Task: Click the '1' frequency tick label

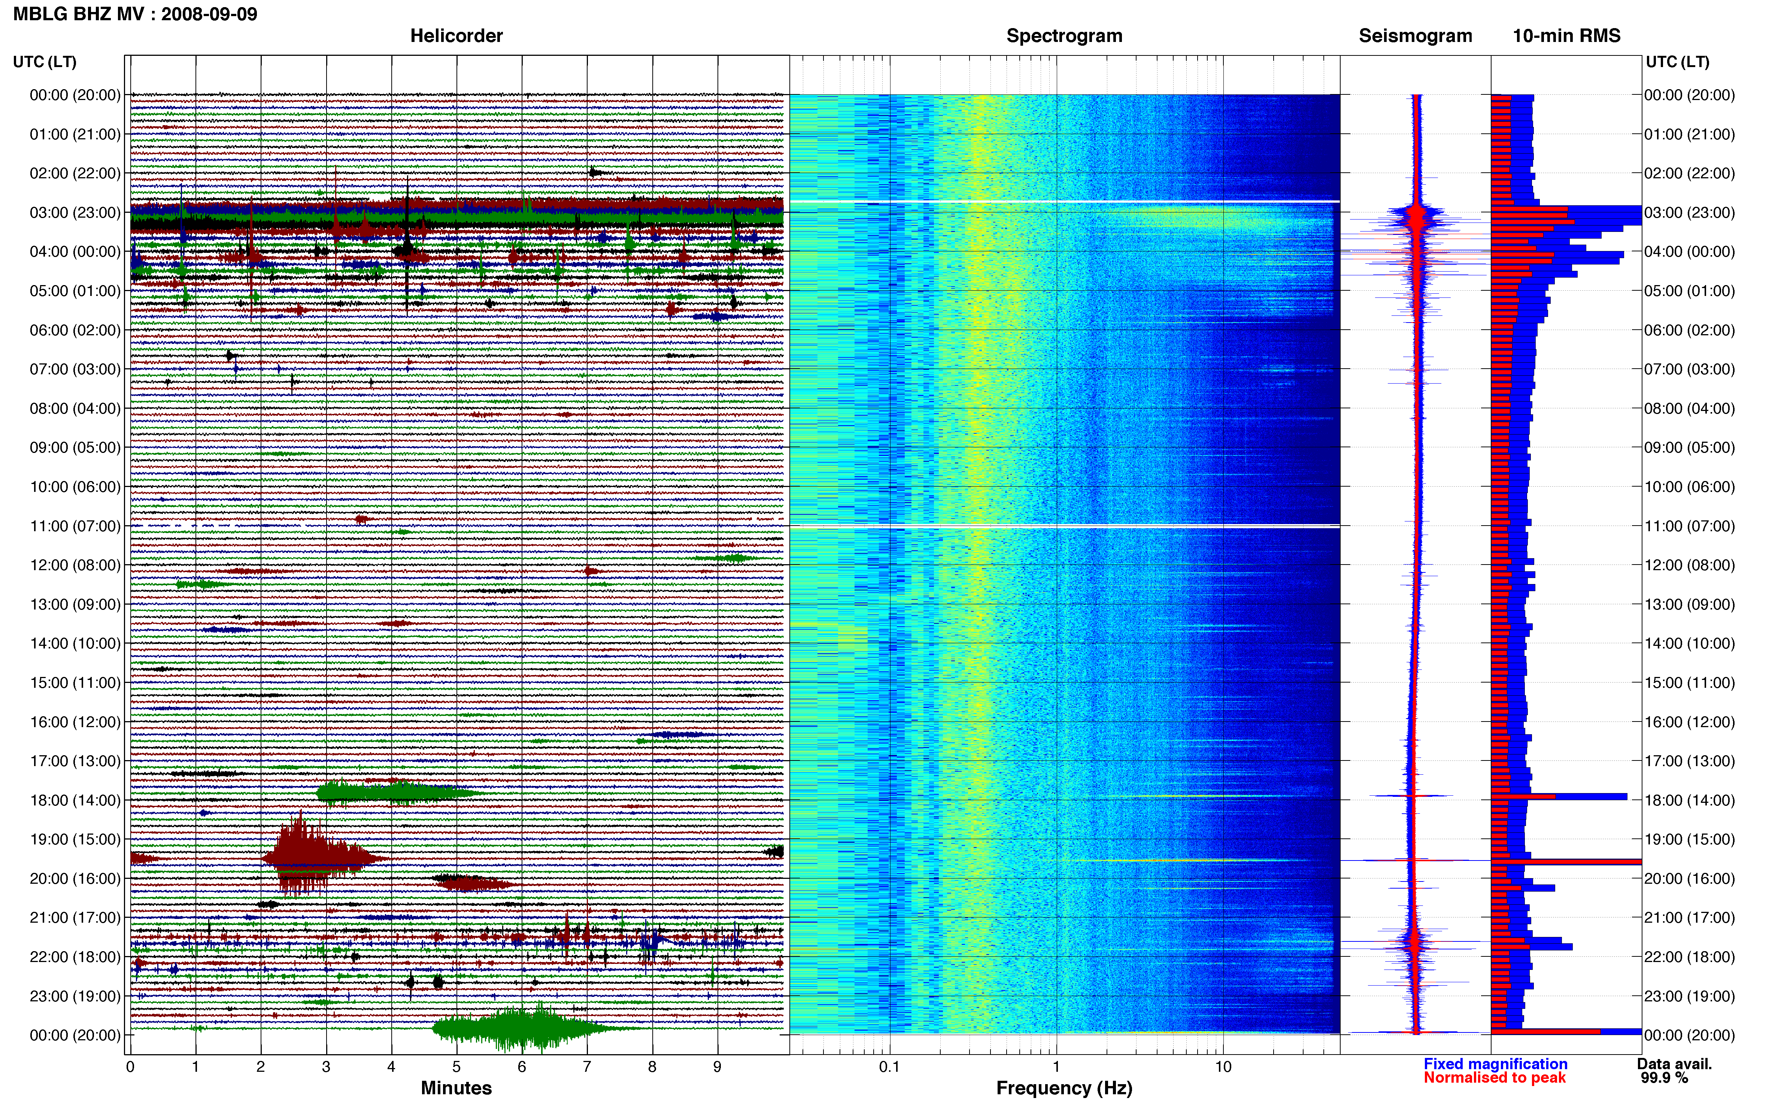Action: click(x=1057, y=1067)
